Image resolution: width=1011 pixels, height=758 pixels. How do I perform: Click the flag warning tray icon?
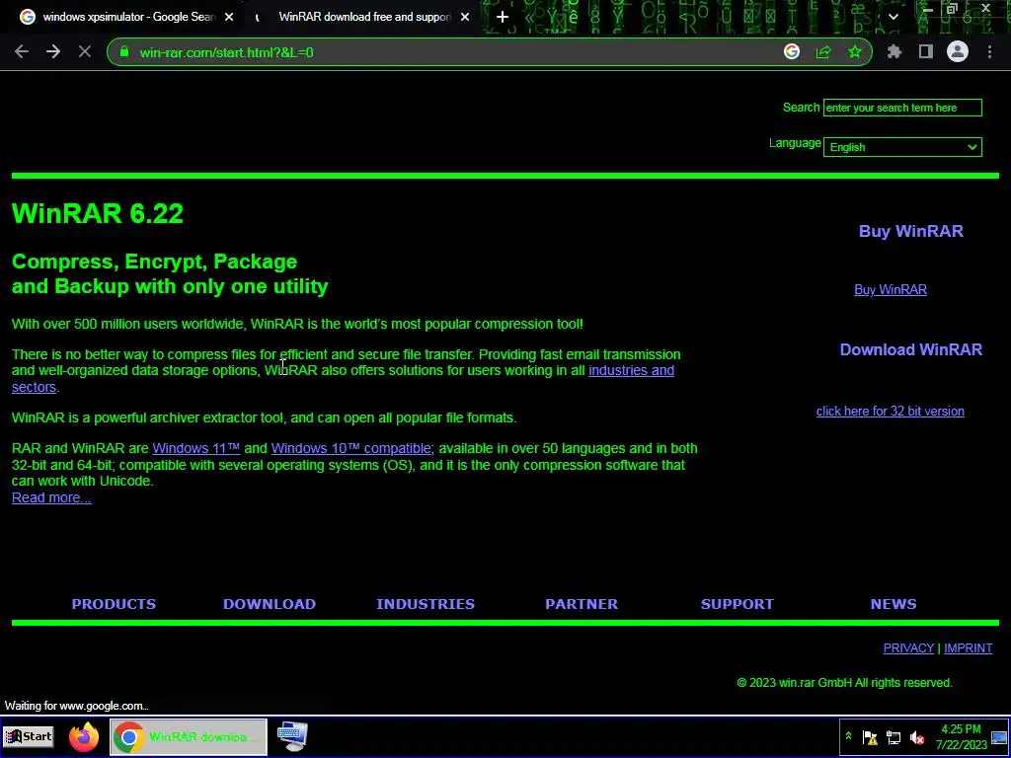pyautogui.click(x=870, y=737)
